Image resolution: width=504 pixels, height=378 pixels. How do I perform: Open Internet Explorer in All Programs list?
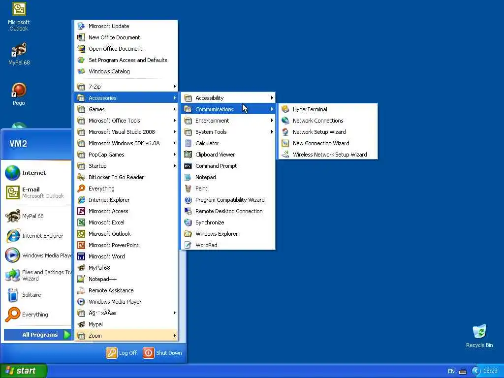click(x=126, y=200)
